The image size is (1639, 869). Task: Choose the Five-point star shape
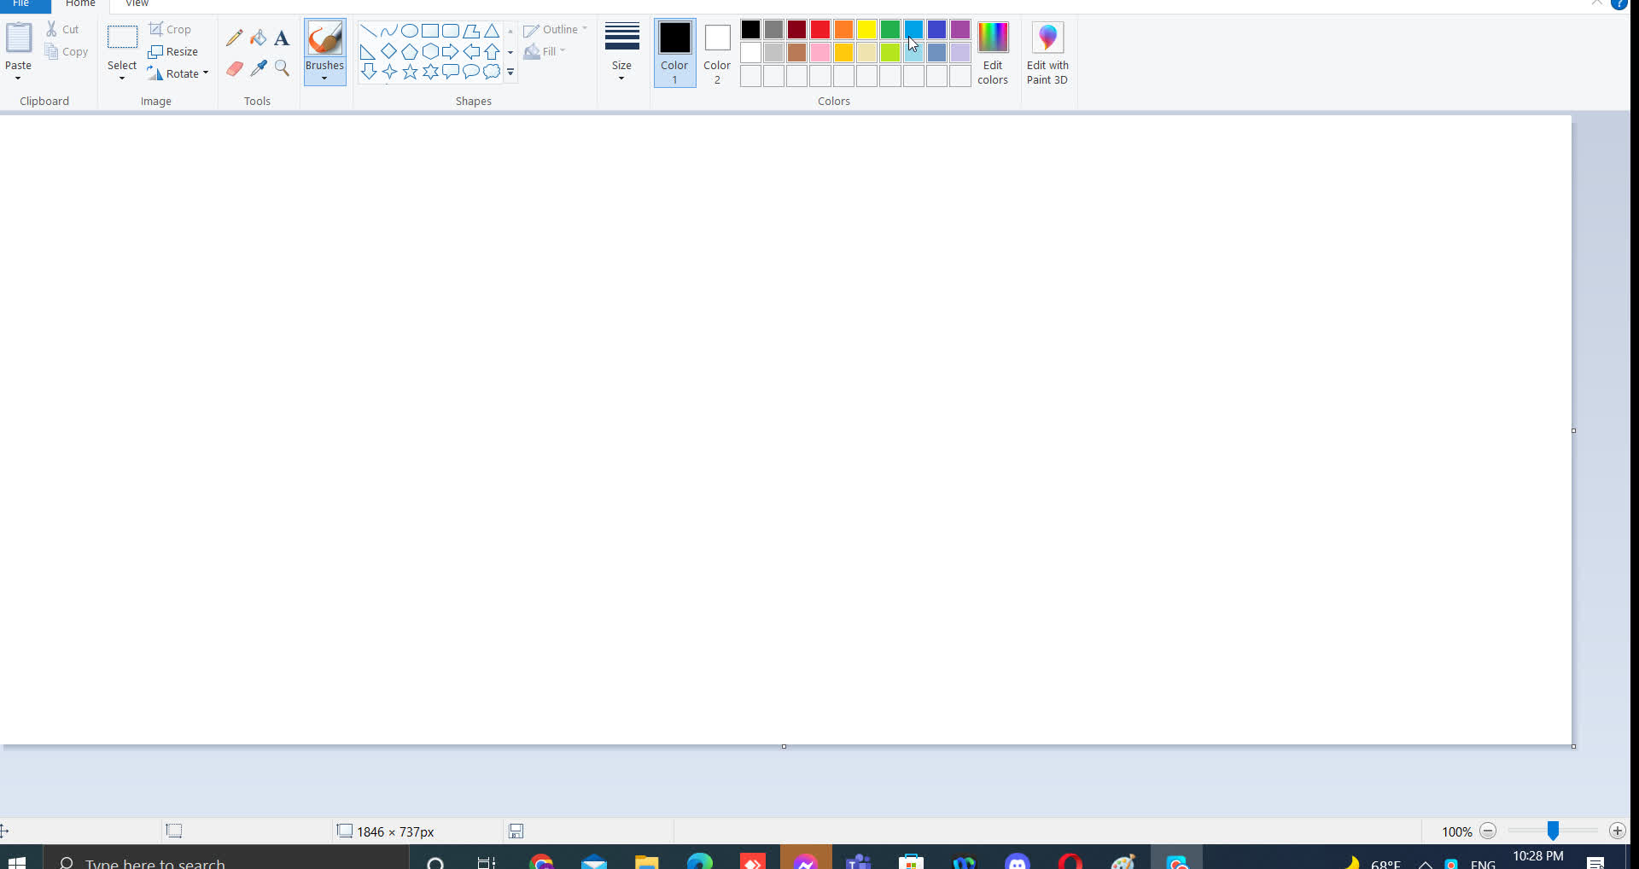click(x=410, y=72)
